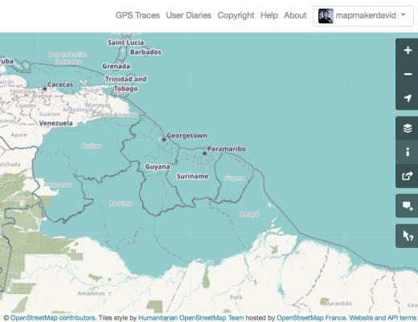Open Website and API terms link

(383, 318)
